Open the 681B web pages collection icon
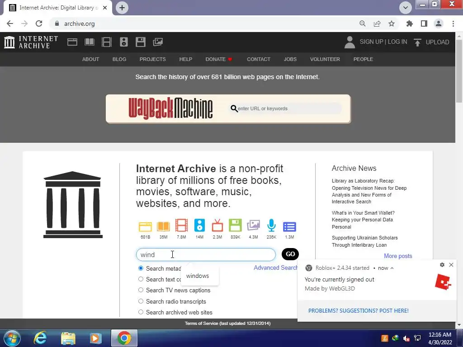Screen dimensions: 463x347 click(145, 226)
